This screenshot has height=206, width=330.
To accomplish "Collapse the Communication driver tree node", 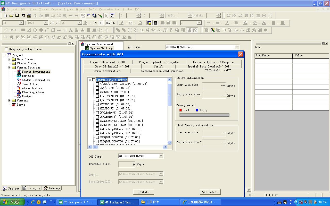I will 90,80.
